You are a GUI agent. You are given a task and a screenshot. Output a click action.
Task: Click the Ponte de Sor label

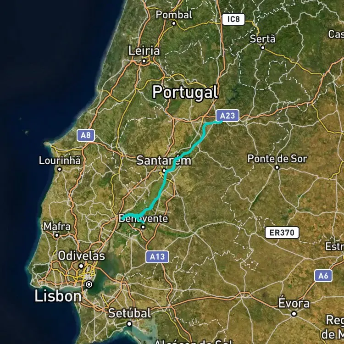277,159
